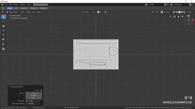Viewport: 195px width, 109px height.
Task: Open the viewport Select menu
Action: [x=28, y=12]
